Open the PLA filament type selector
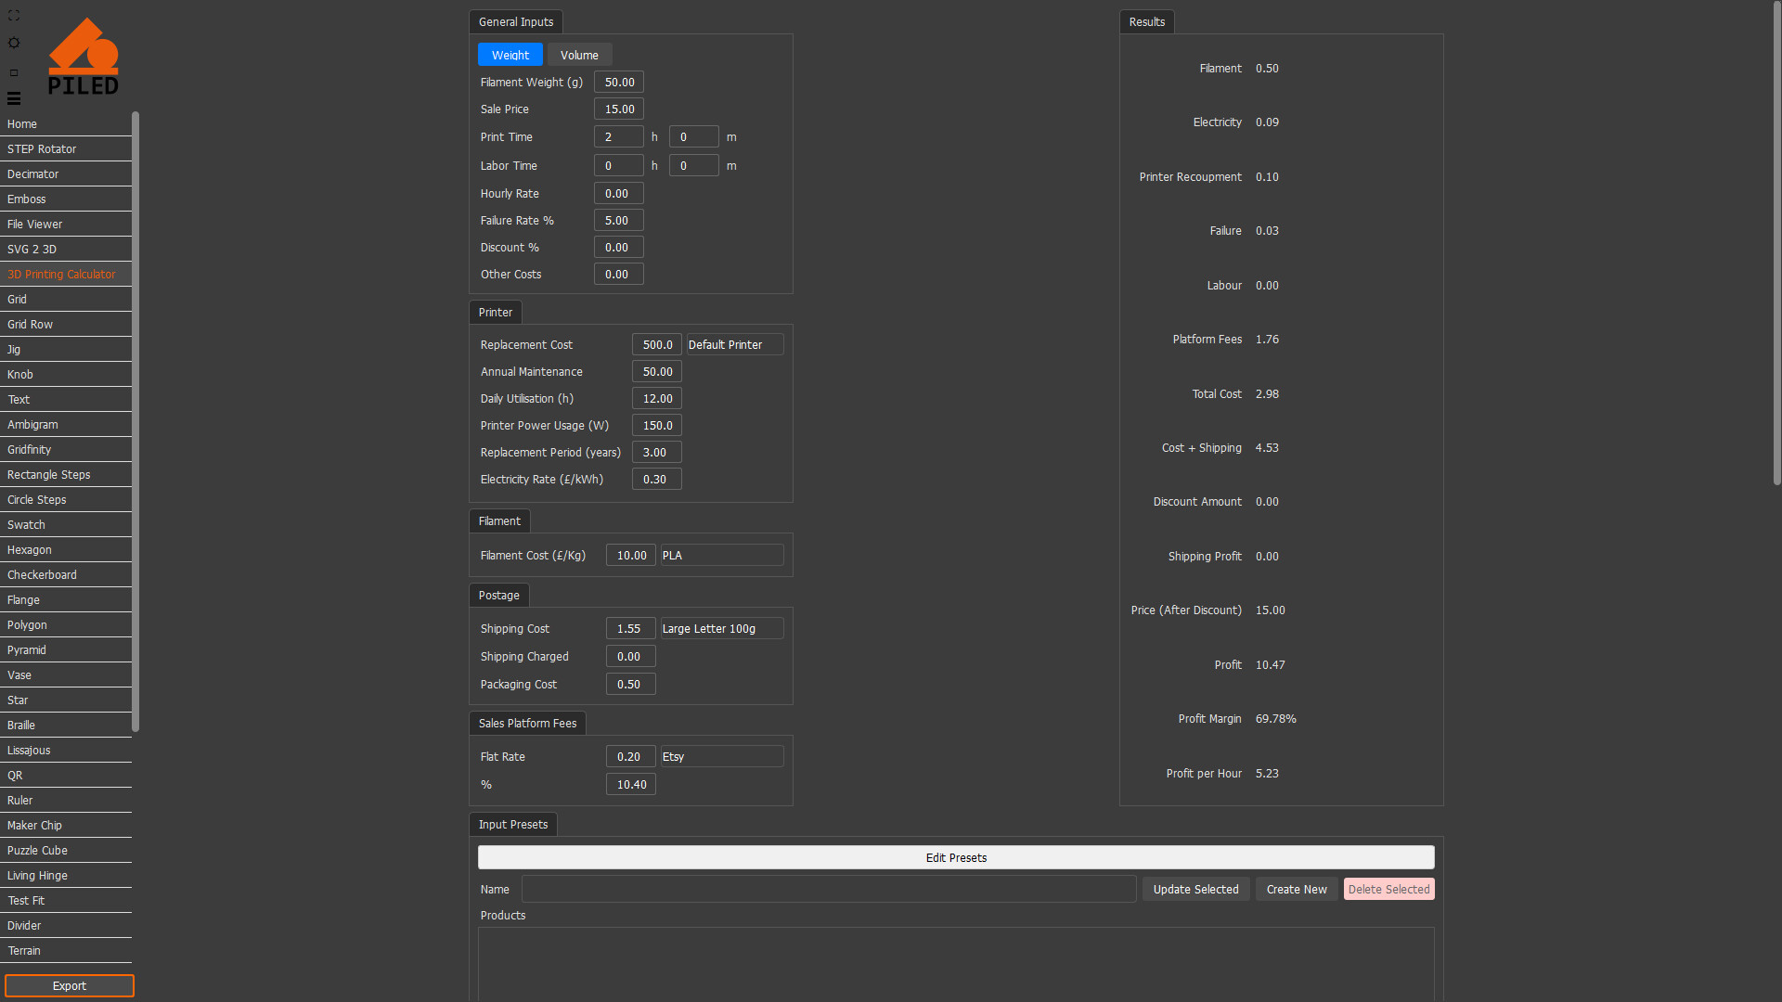 tap(721, 555)
